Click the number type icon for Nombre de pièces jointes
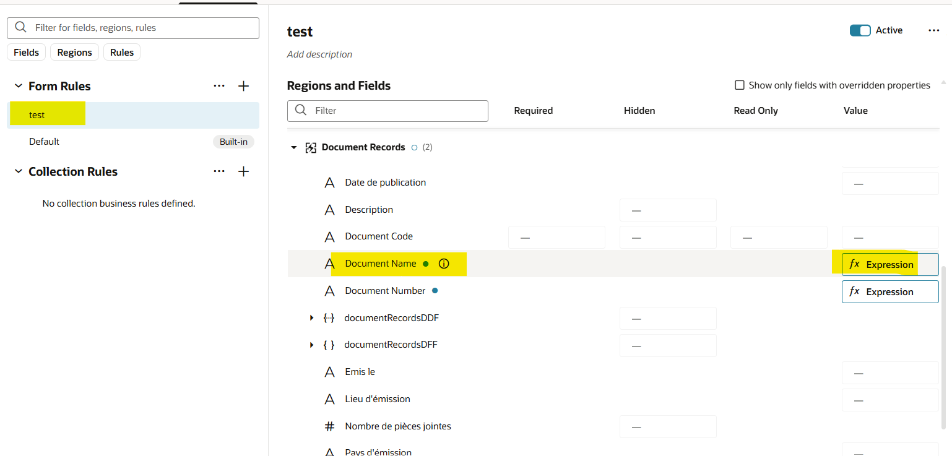The height and width of the screenshot is (456, 952). [x=330, y=426]
